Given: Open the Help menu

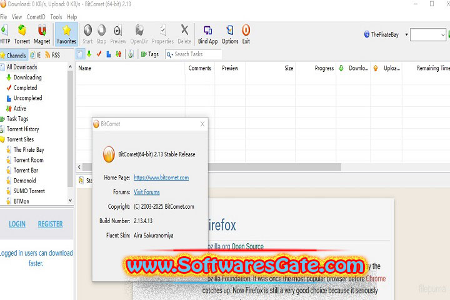Looking at the screenshot, I should [x=72, y=17].
